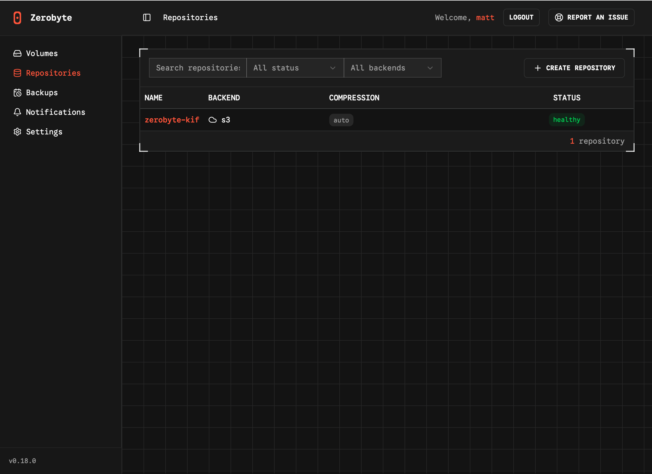This screenshot has height=474, width=652.
Task: Open the zerobyte-kif repository link
Action: (172, 120)
